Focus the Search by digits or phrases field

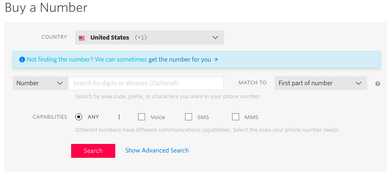[146, 83]
